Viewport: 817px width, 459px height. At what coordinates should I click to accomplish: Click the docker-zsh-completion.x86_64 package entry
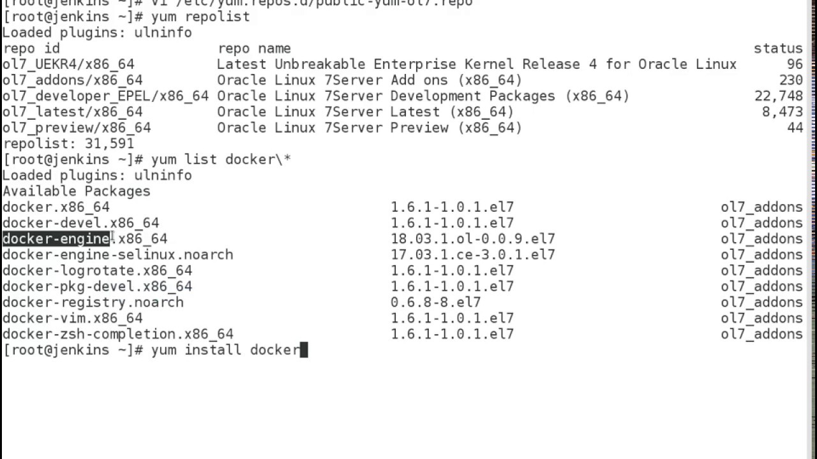click(x=118, y=335)
